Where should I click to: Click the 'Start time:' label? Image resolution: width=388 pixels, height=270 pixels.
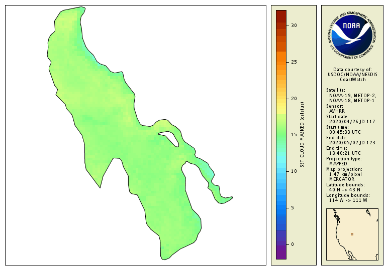tap(337, 127)
